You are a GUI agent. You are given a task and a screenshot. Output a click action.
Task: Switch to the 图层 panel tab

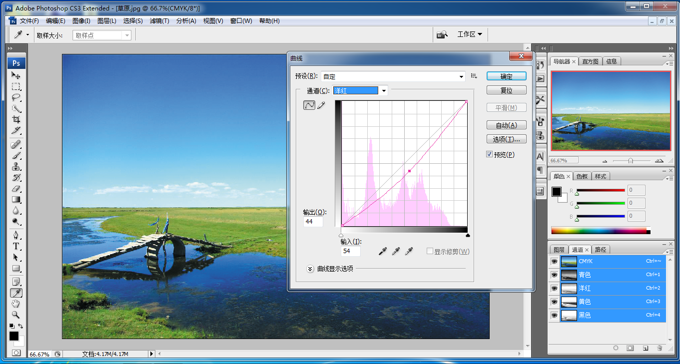click(559, 250)
